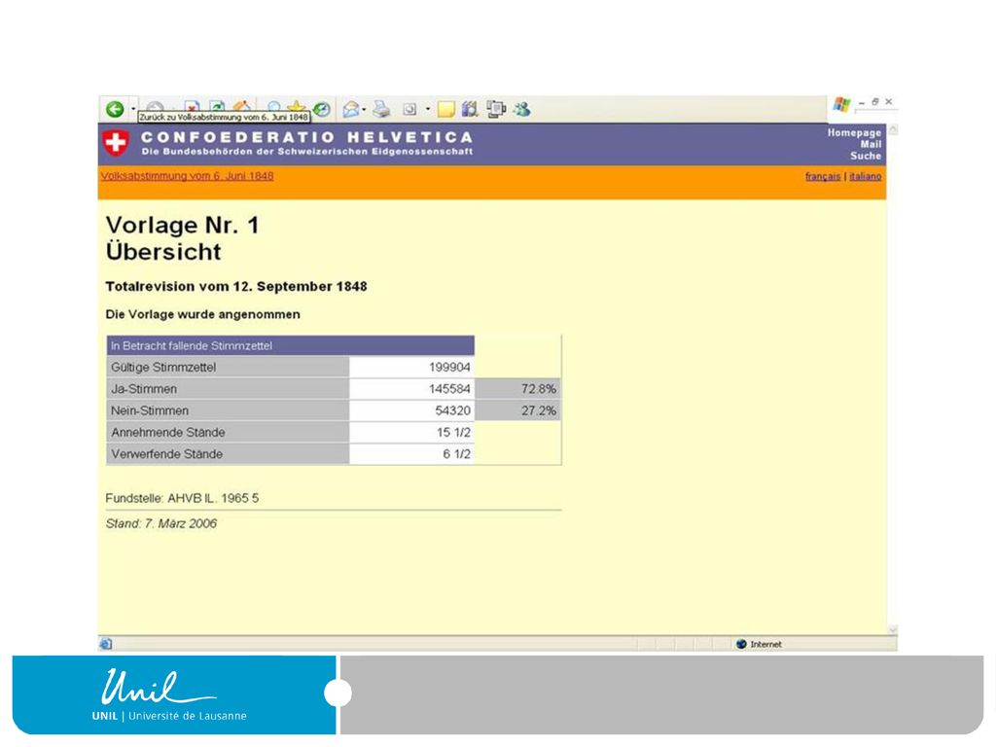The image size is (996, 747).
Task: Click the Unil Université de Lausanne logo
Action: coord(169,694)
